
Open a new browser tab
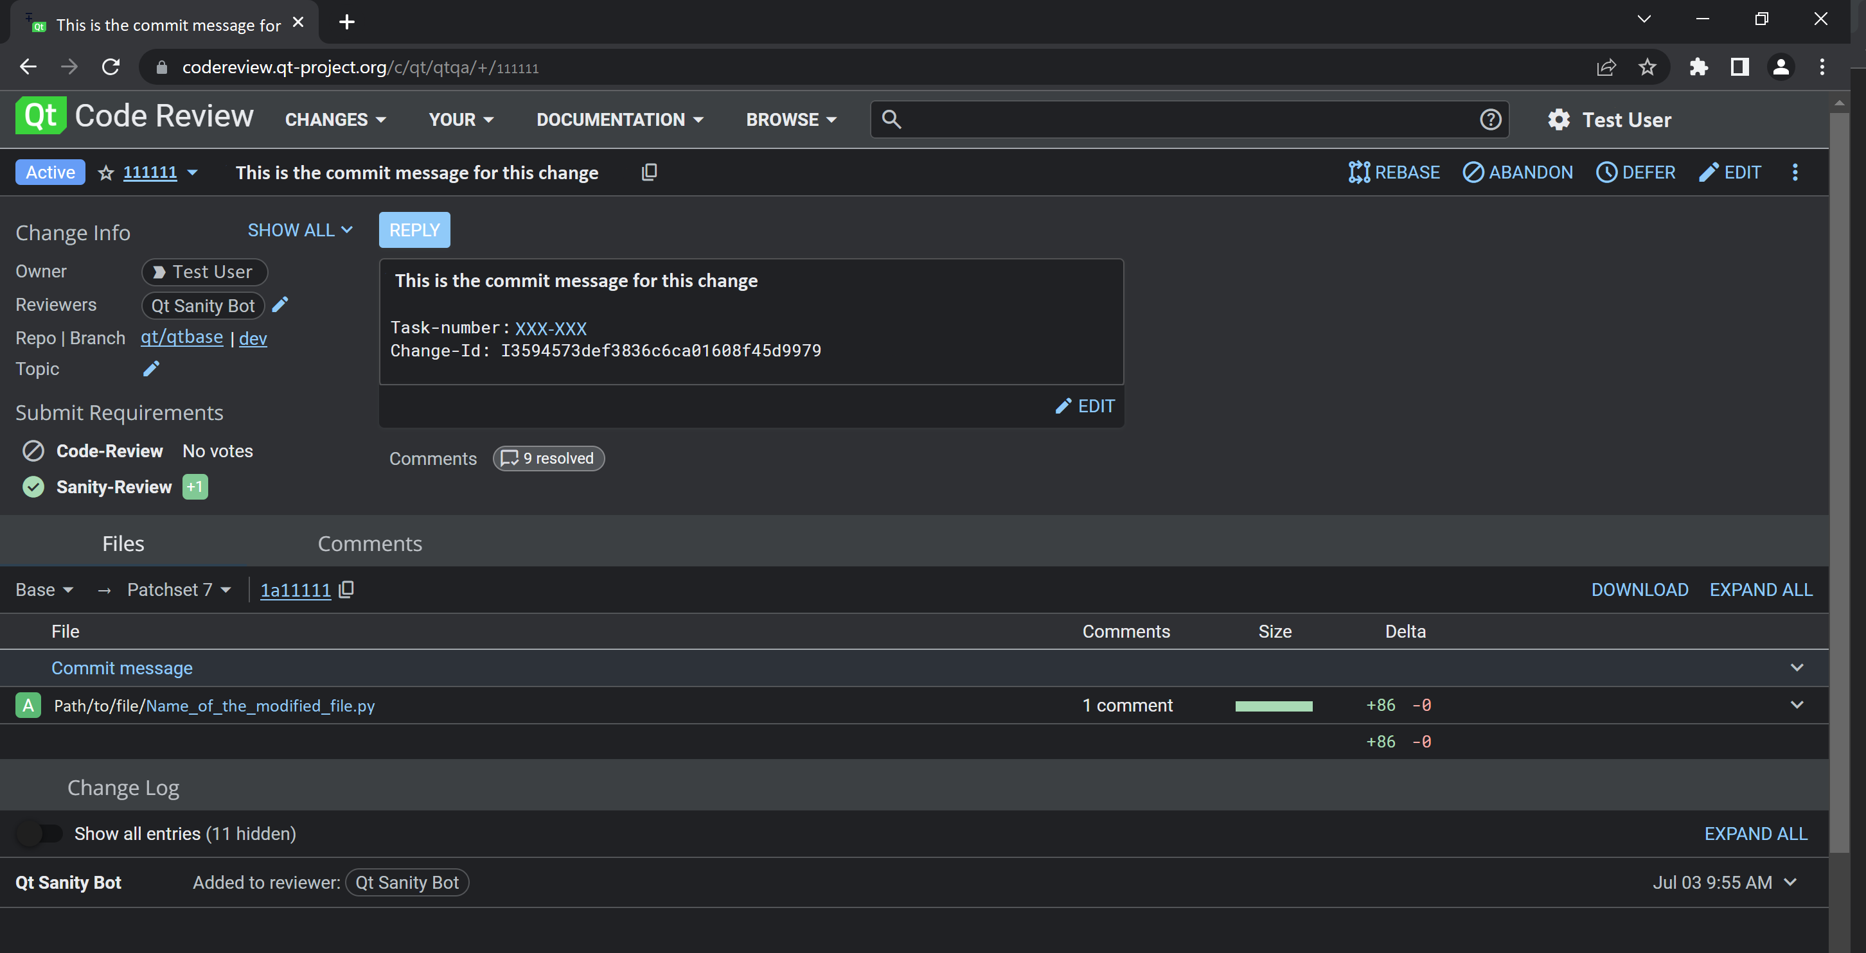point(347,22)
